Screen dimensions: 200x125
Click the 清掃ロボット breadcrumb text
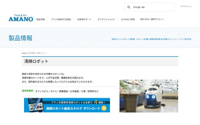point(42,53)
